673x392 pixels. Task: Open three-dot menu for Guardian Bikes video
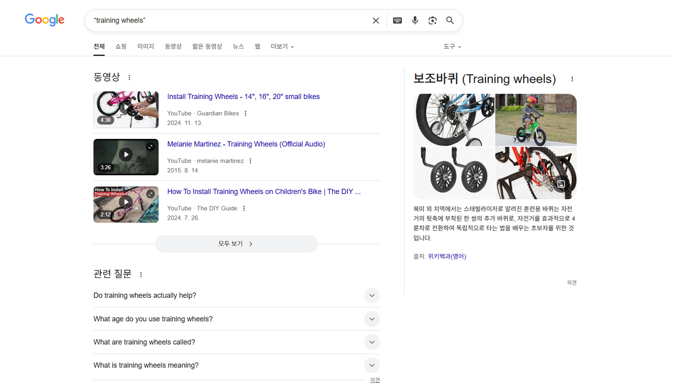tap(245, 113)
